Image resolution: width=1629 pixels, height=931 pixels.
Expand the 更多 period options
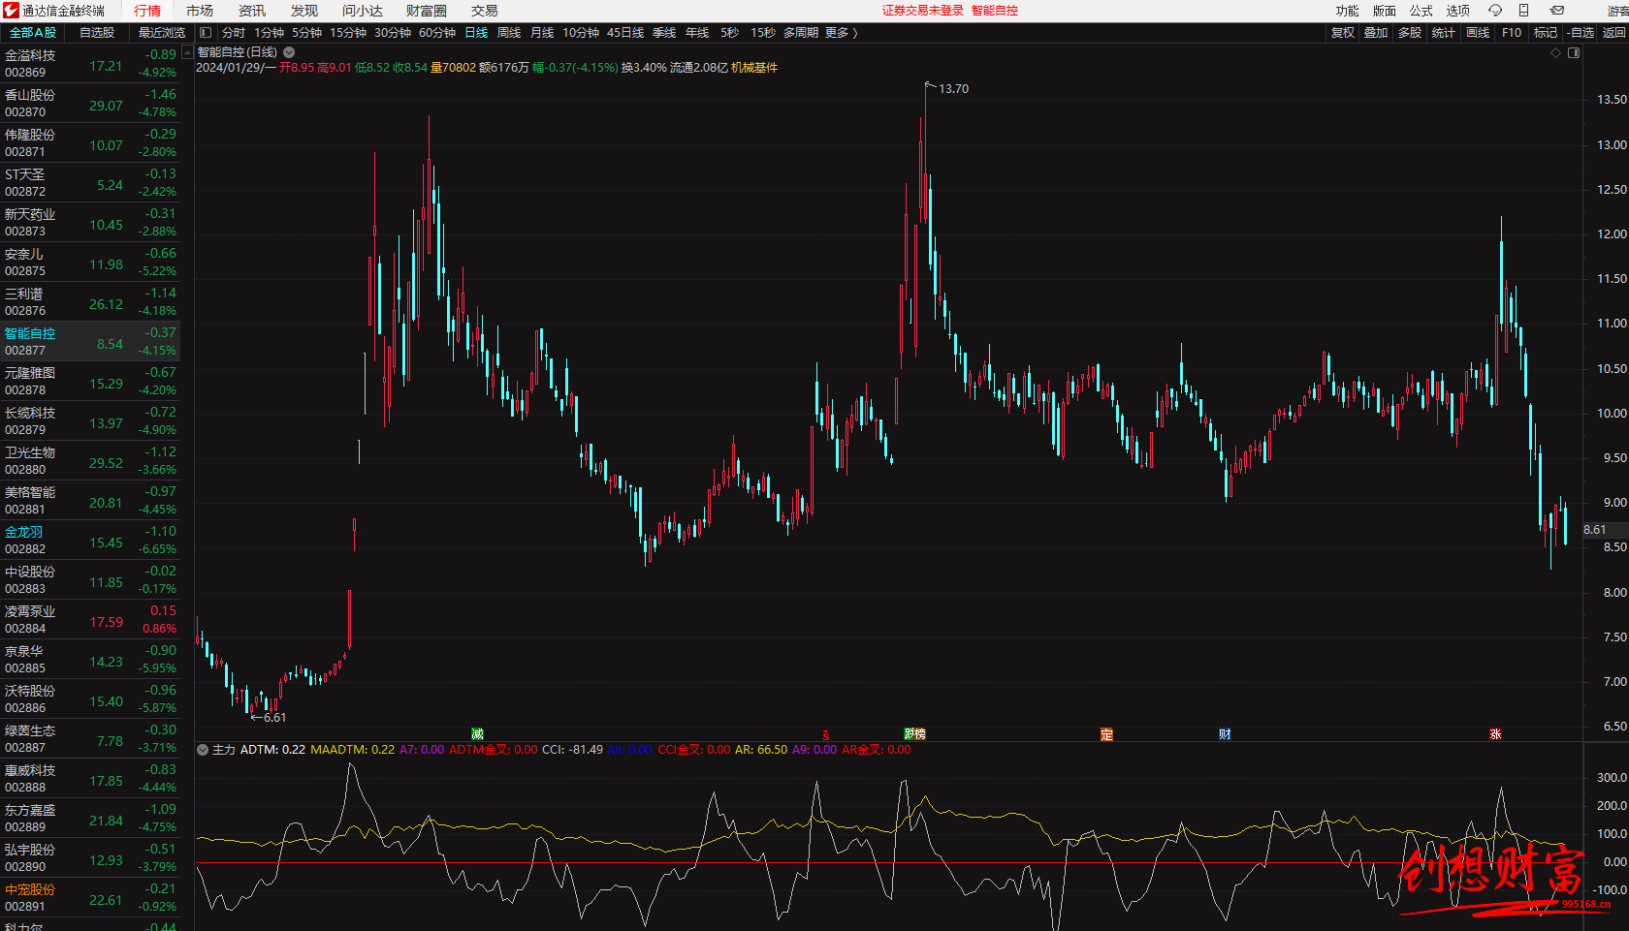coord(841,33)
